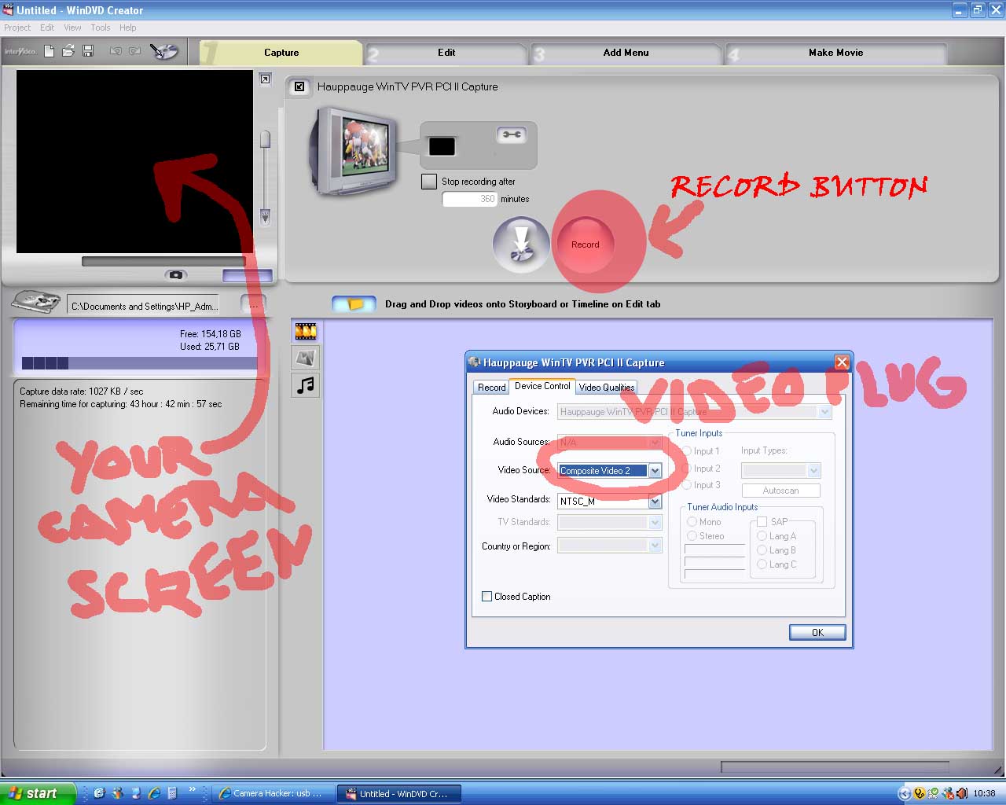
Task: Open a project using the folder toolbar icon
Action: (x=68, y=51)
